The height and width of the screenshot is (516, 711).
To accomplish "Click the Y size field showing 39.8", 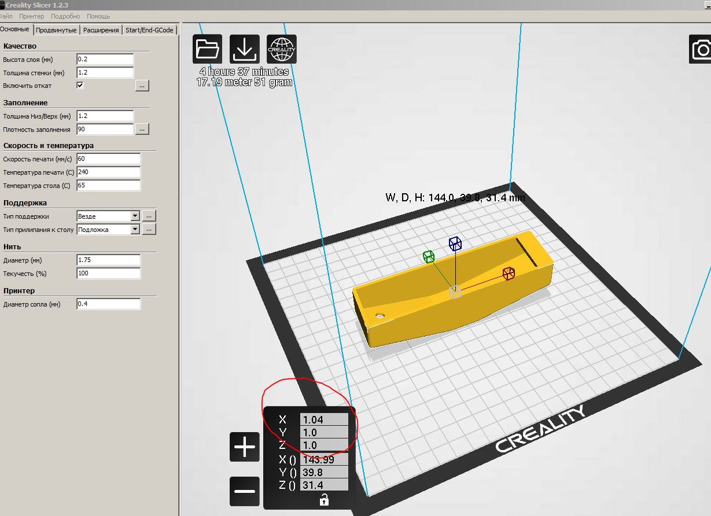I will click(324, 472).
